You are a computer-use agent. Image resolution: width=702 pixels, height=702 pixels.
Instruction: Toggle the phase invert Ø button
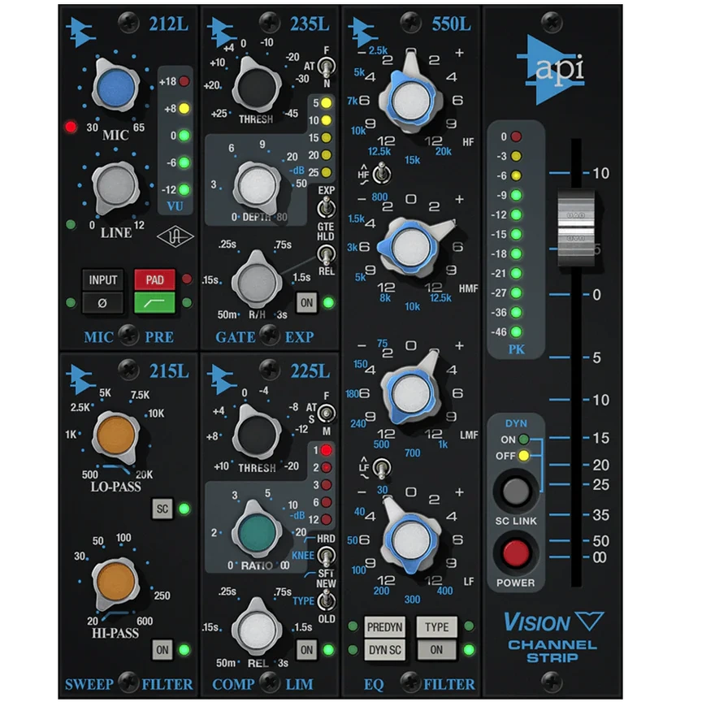102,303
